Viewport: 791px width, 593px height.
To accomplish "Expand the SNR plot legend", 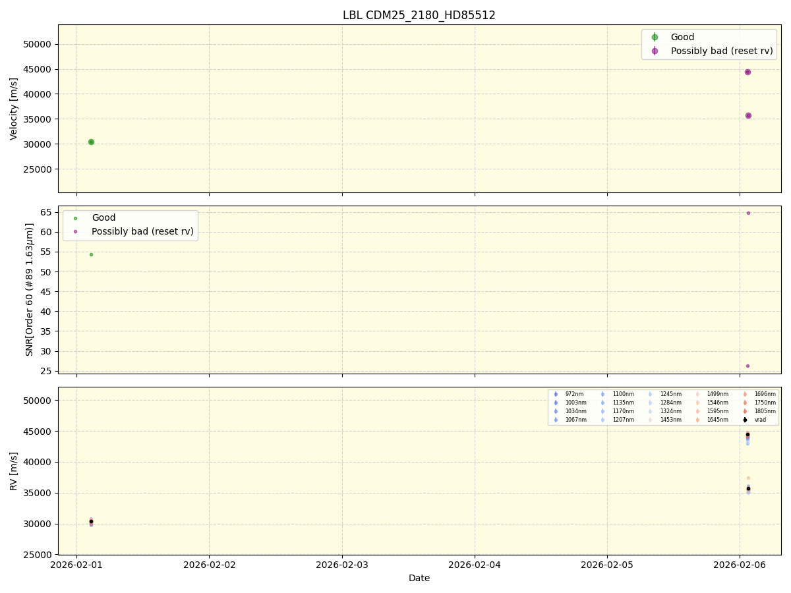I will coord(132,224).
